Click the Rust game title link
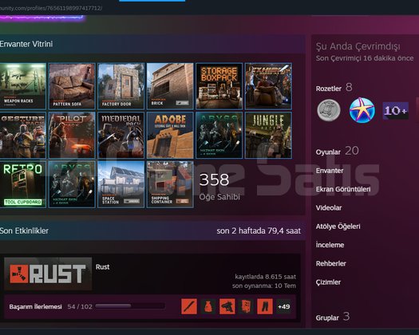 point(103,267)
